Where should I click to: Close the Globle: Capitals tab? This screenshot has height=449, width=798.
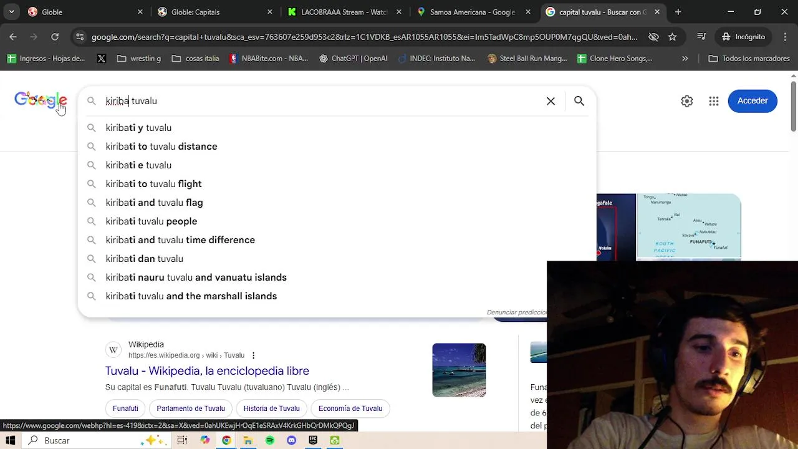point(270,12)
